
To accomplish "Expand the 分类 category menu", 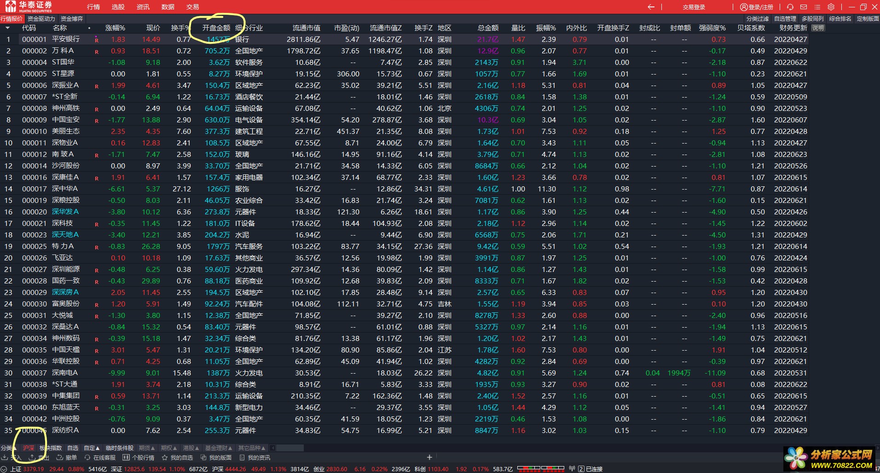I will (x=8, y=448).
